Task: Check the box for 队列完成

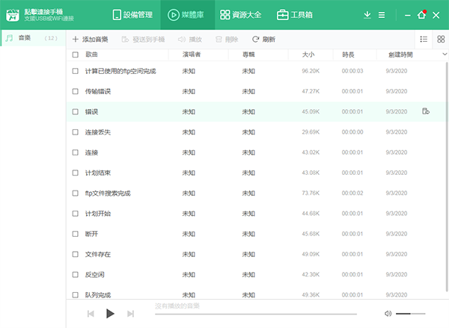Action: coord(76,295)
